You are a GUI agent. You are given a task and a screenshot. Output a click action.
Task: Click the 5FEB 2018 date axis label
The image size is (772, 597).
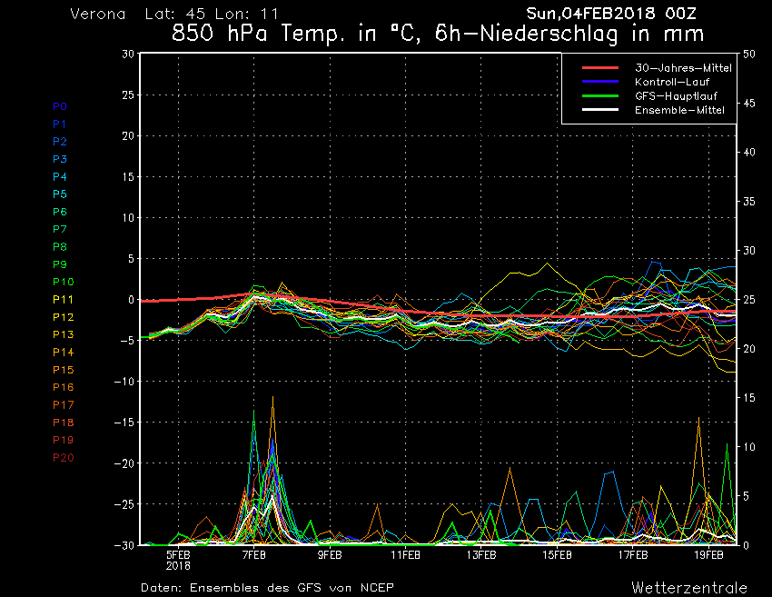coord(178,560)
